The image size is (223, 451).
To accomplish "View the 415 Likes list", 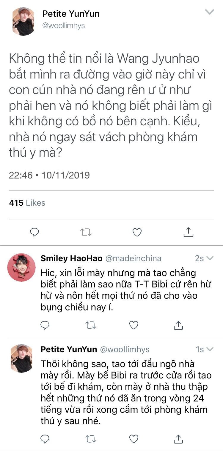I will (27, 203).
